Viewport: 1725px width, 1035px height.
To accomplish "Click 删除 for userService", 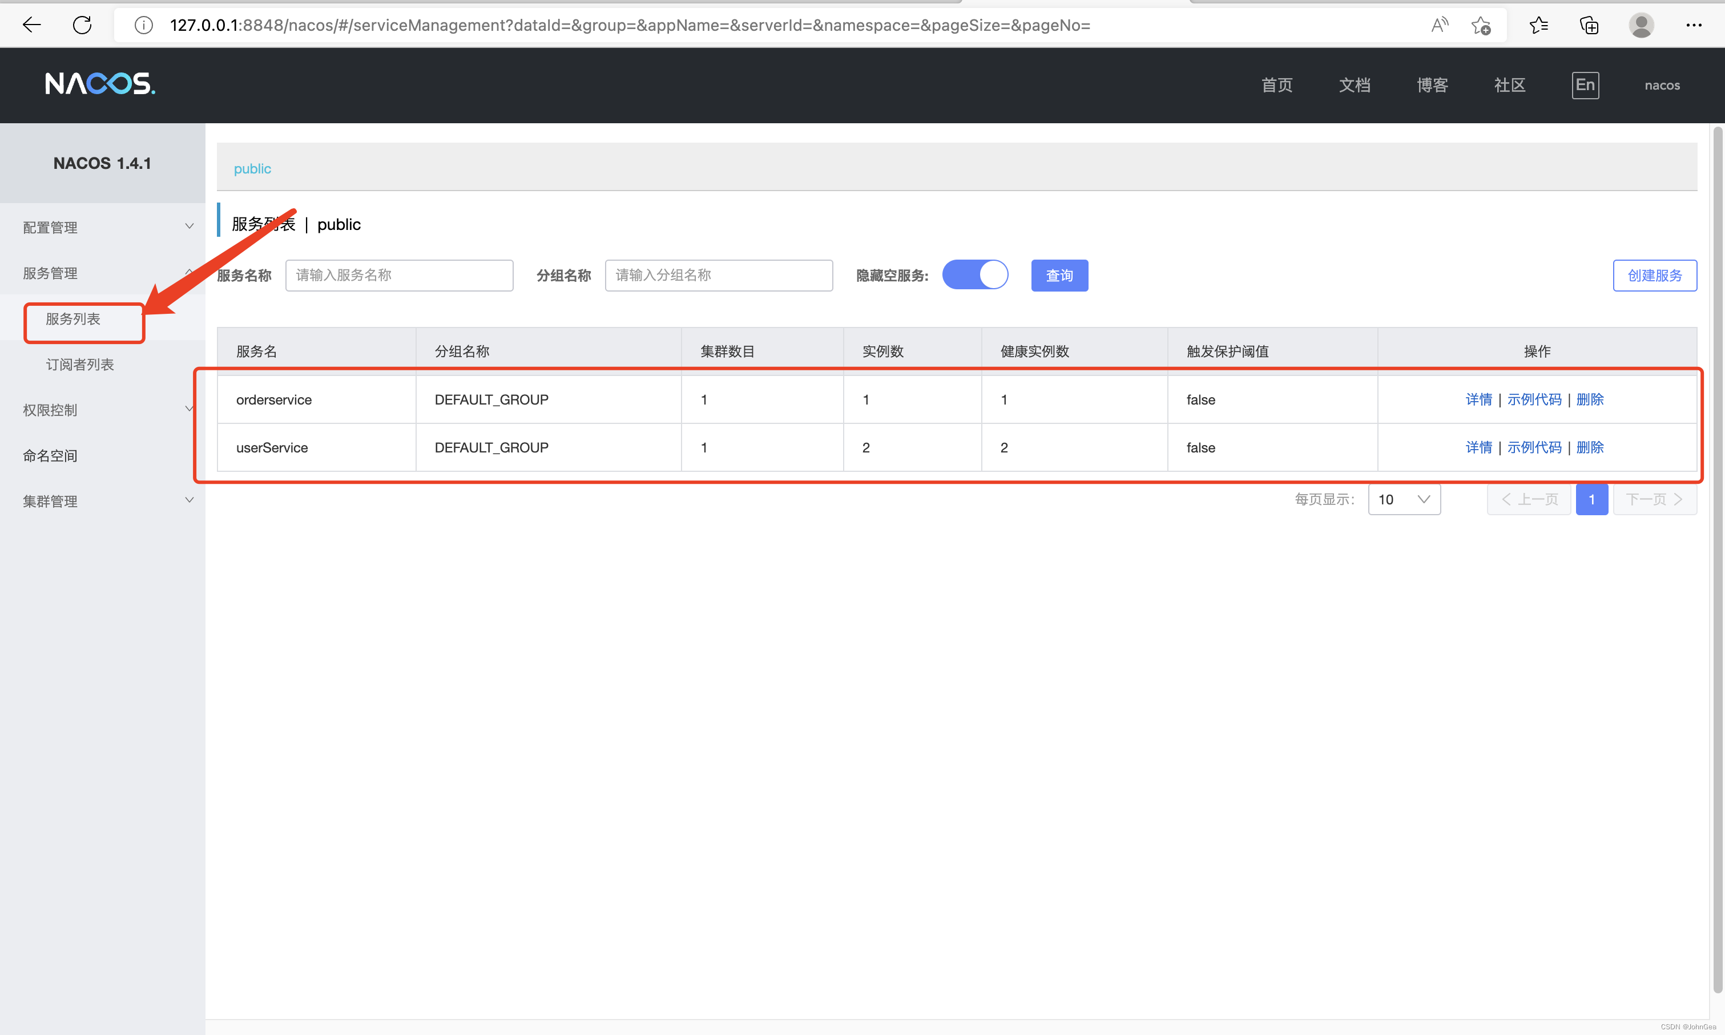I will tap(1590, 447).
